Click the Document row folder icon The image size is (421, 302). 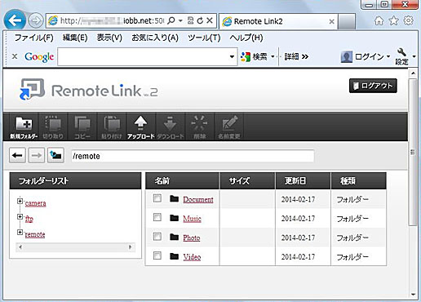tap(174, 198)
